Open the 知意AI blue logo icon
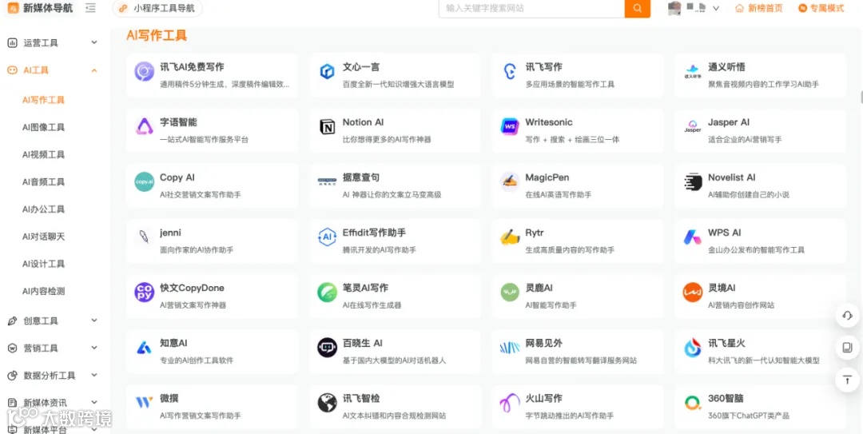 pos(144,348)
